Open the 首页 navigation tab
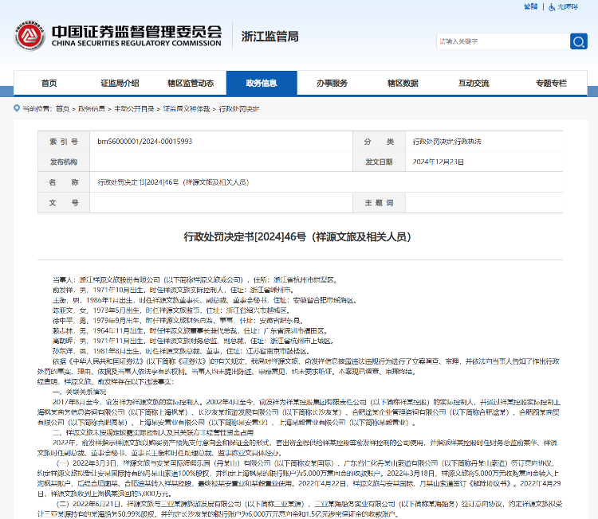The image size is (598, 519). 49,83
